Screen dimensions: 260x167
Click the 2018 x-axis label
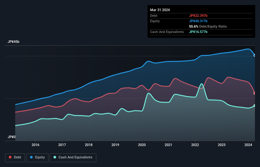tap(89, 145)
